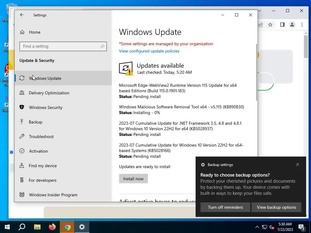
Task: Open Chrome side panel icon
Action: (x=282, y=25)
